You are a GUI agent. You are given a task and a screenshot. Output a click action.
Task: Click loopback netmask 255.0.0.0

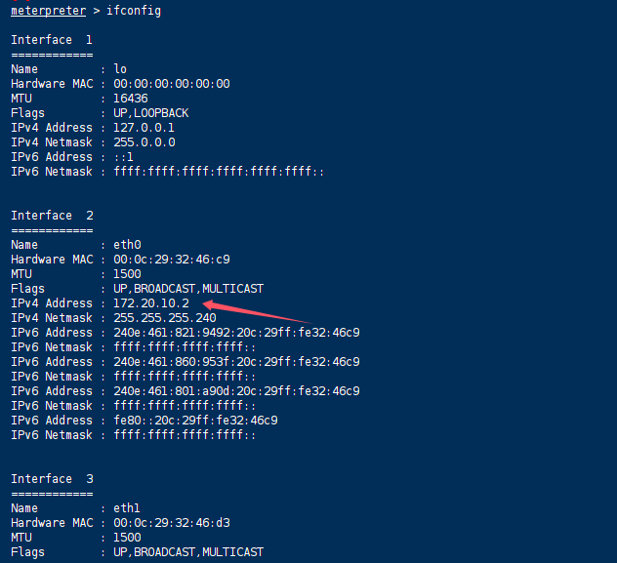tap(144, 142)
